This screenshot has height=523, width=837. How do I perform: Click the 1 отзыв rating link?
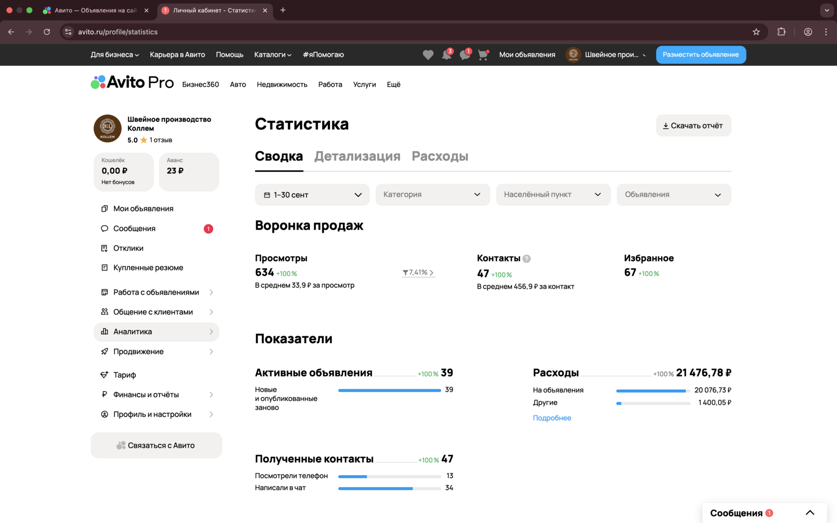(161, 140)
